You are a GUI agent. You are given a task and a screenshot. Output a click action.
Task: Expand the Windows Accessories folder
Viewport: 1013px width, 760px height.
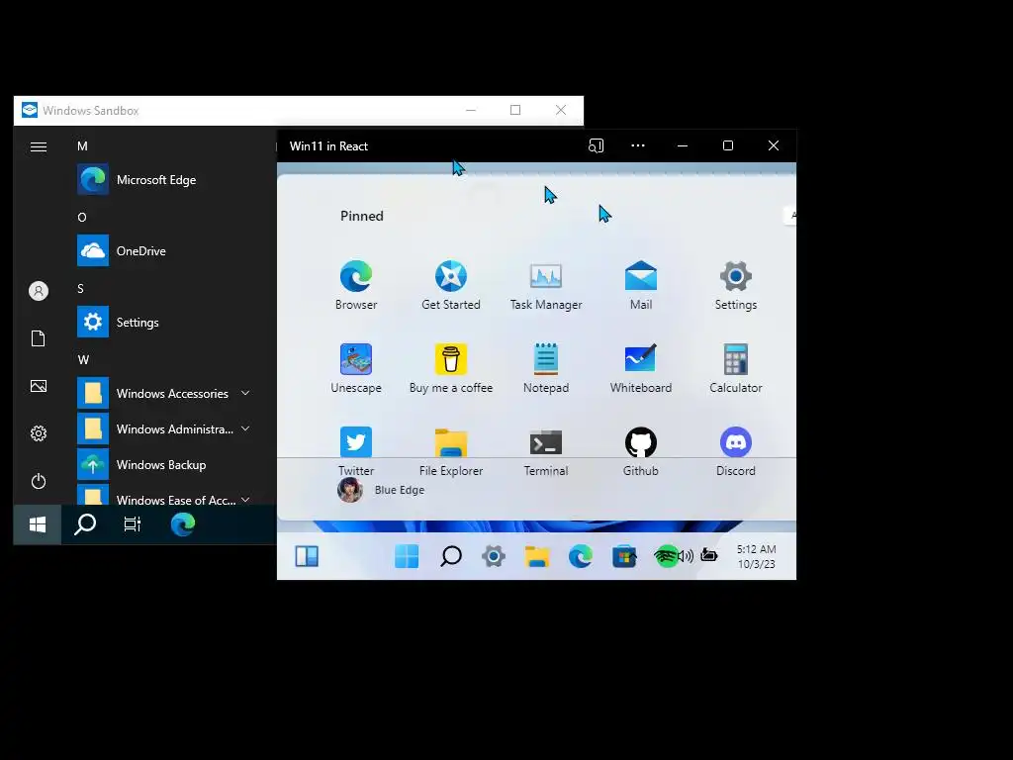tap(163, 394)
